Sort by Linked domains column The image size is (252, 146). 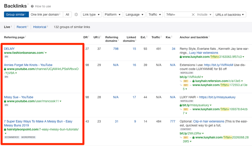pyautogui.click(x=129, y=39)
